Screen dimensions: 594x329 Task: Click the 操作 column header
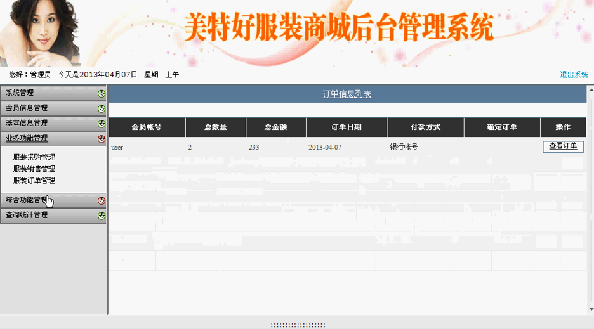click(563, 127)
